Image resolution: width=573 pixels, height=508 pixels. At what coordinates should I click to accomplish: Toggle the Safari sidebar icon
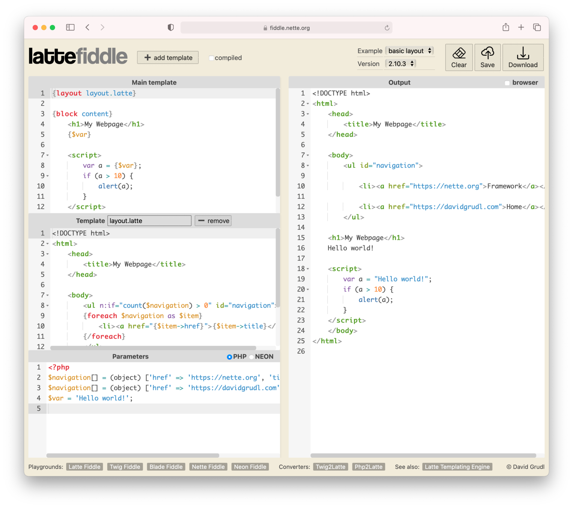coord(70,27)
